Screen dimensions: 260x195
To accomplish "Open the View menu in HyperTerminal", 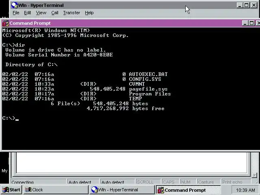I will (41, 13).
